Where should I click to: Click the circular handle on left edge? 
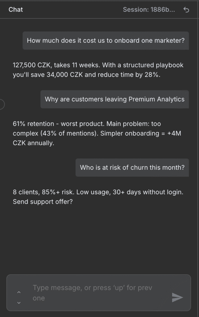coord(1,104)
